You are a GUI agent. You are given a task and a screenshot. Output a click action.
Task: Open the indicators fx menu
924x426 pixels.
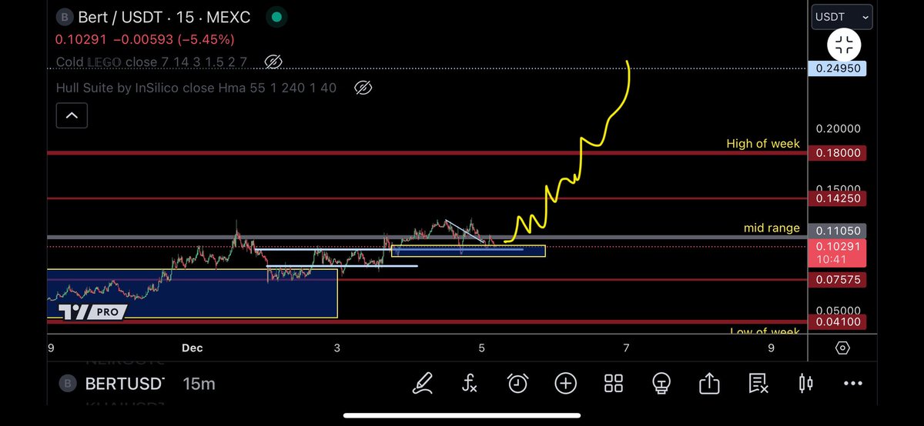[x=470, y=382]
